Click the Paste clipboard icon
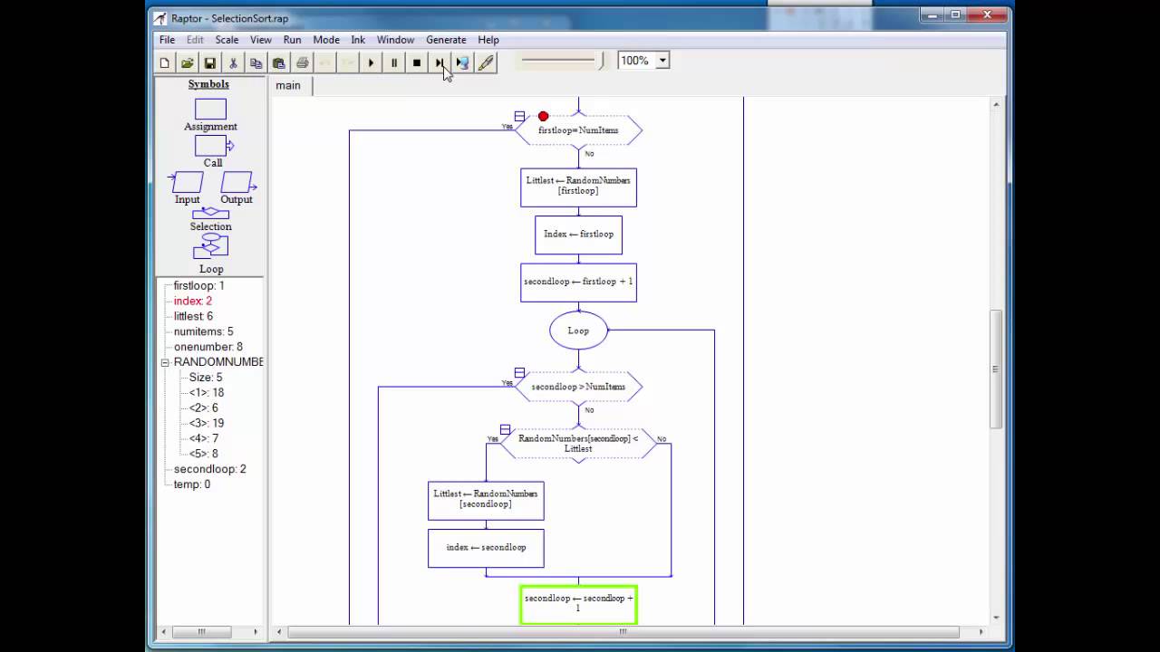The image size is (1160, 652). coord(278,62)
